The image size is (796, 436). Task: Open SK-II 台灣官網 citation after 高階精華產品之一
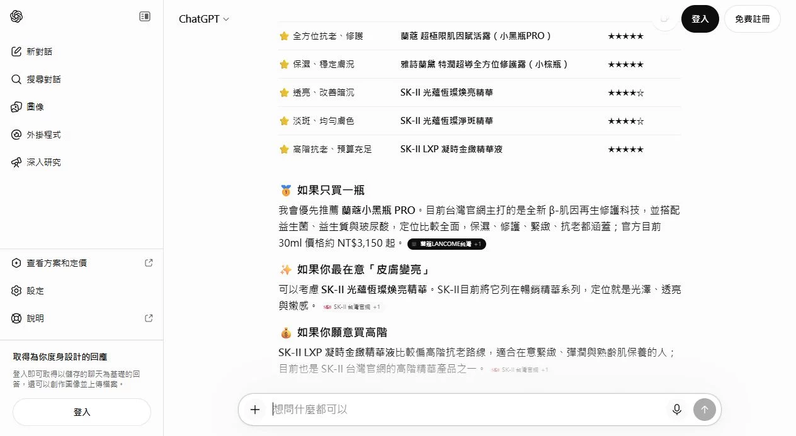click(x=521, y=370)
